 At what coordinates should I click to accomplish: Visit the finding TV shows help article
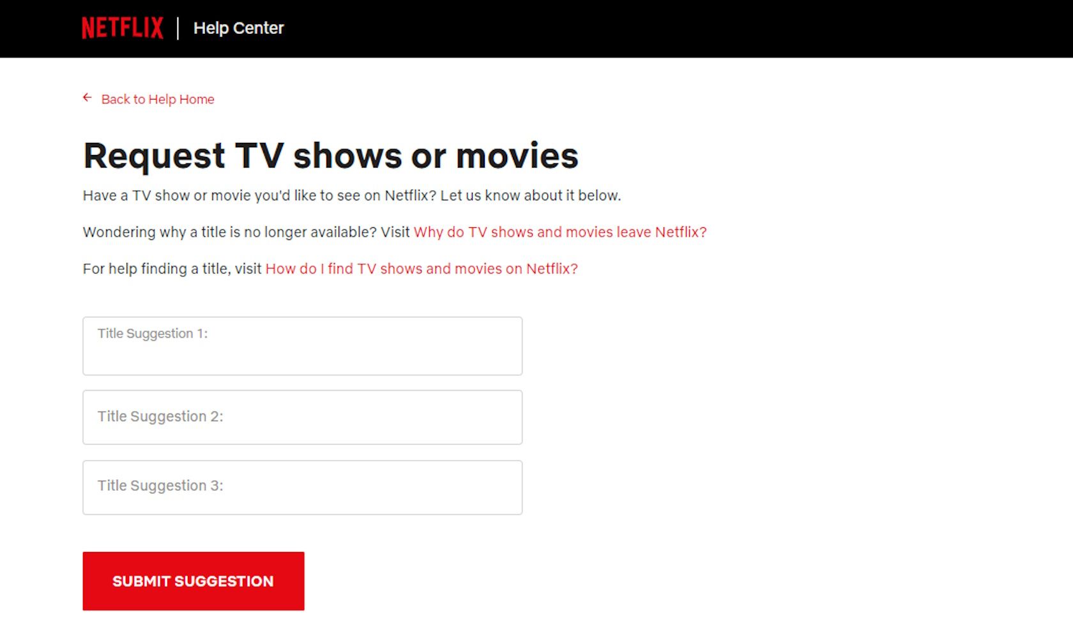(x=422, y=269)
